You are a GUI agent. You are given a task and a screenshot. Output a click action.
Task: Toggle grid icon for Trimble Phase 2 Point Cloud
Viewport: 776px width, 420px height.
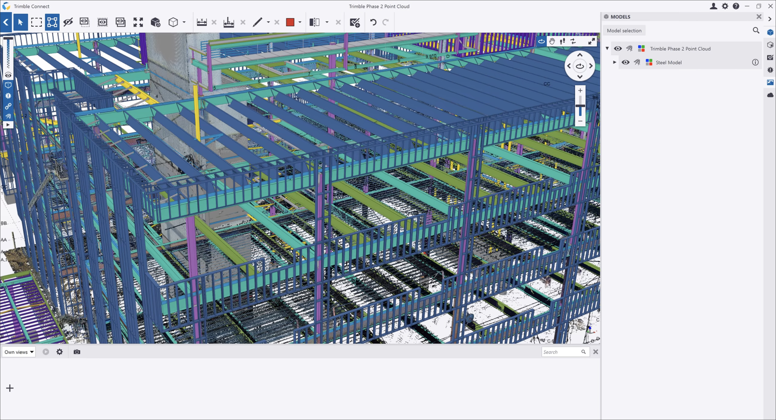(629, 48)
